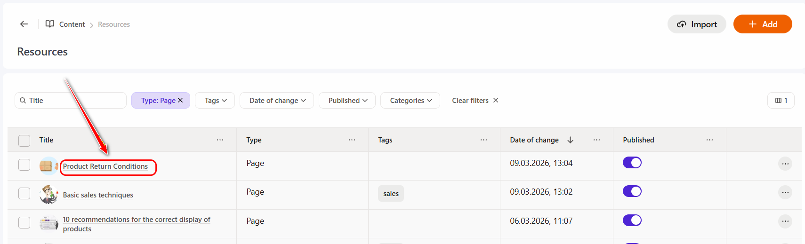Click the back arrow icon

pos(24,24)
